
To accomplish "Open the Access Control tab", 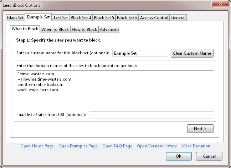I will (154, 18).
